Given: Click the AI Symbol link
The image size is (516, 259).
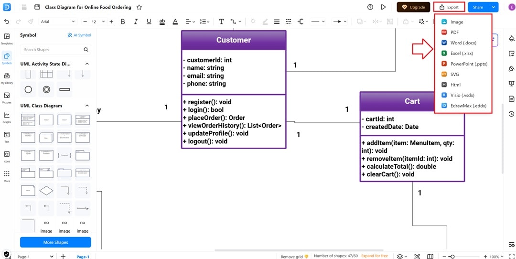Looking at the screenshot, I should click(x=79, y=35).
